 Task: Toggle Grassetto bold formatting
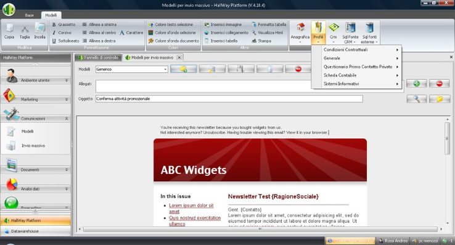click(x=64, y=25)
